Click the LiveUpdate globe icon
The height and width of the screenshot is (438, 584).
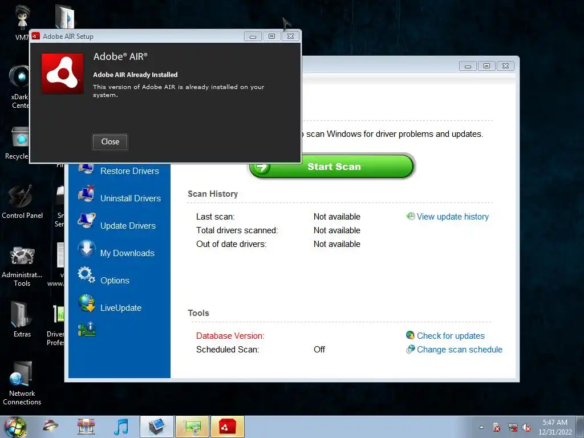coord(87,303)
